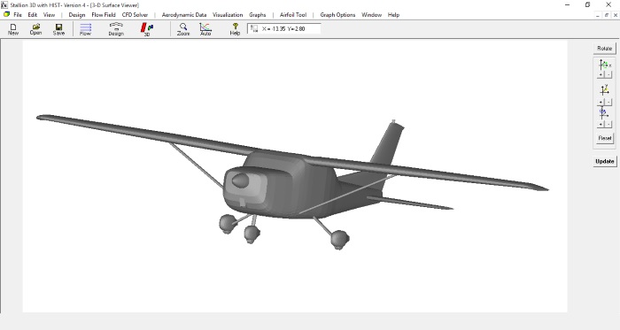Activate the 3D view toolbar icon

pyautogui.click(x=147, y=29)
